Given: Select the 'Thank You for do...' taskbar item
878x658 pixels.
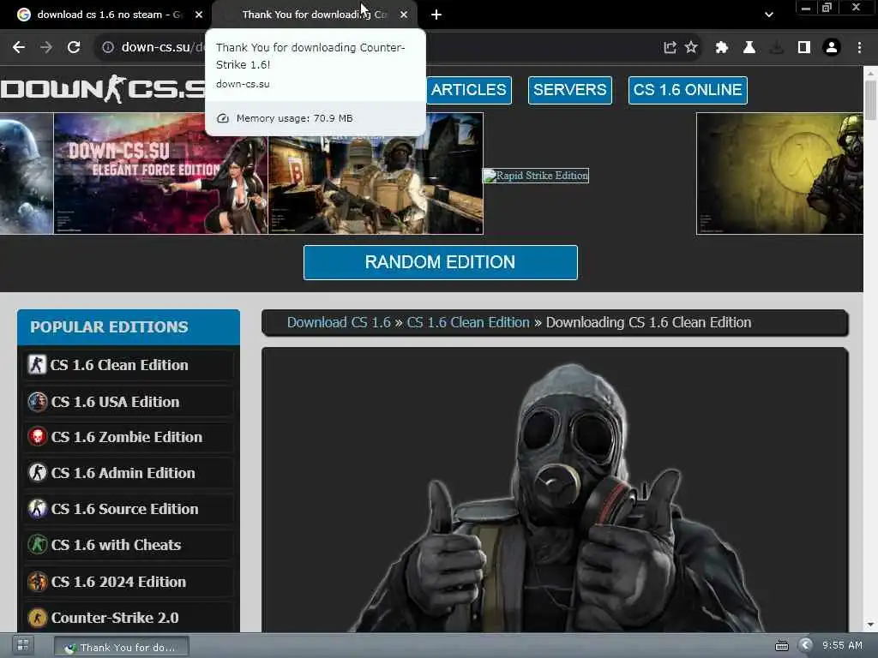Looking at the screenshot, I should [122, 648].
